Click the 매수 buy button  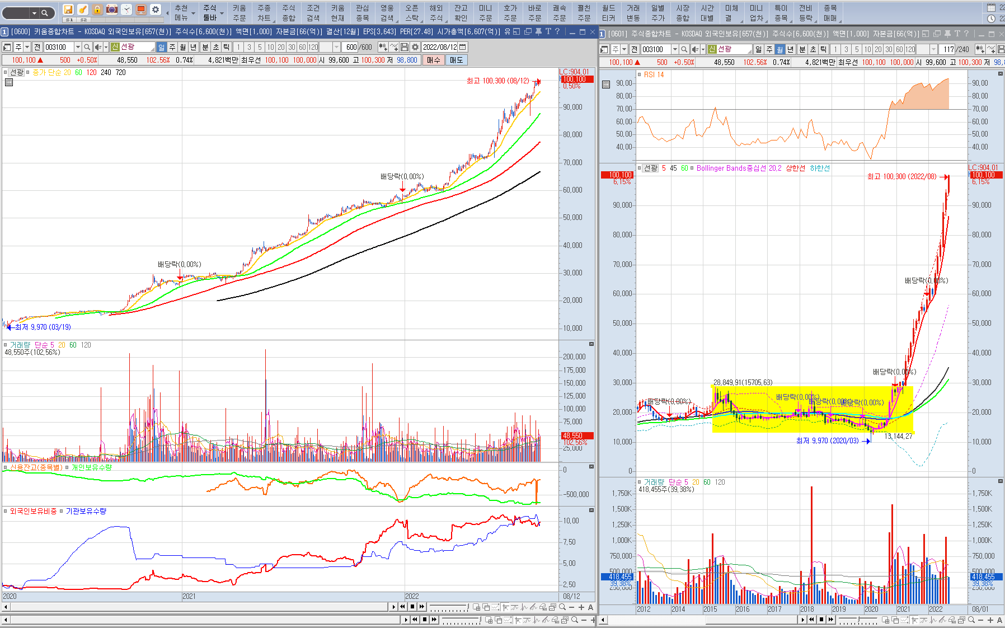(433, 60)
